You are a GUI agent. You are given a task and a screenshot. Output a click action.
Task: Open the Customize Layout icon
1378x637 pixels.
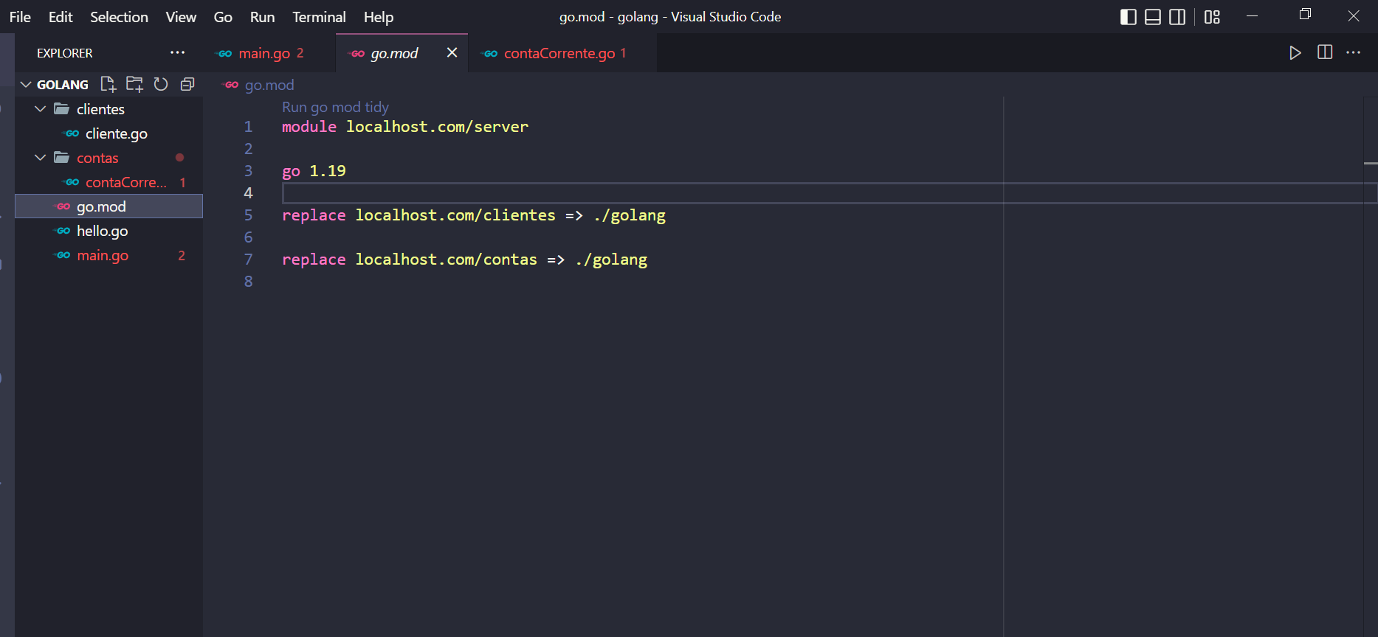[1212, 16]
